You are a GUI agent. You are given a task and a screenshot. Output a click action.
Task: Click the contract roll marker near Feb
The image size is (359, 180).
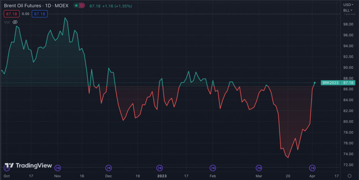pos(213,168)
